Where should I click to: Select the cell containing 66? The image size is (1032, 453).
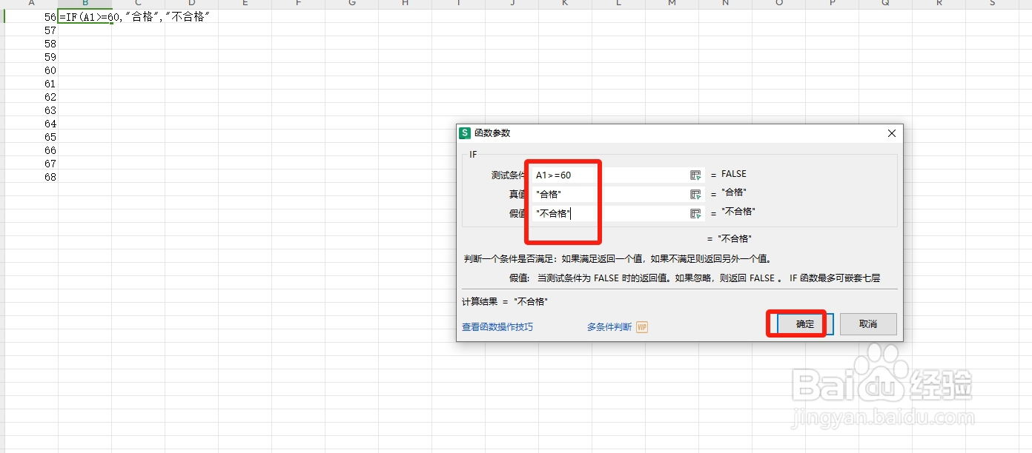[31, 150]
